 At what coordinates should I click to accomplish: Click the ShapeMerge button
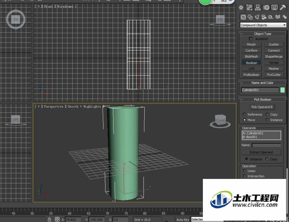point(274,57)
